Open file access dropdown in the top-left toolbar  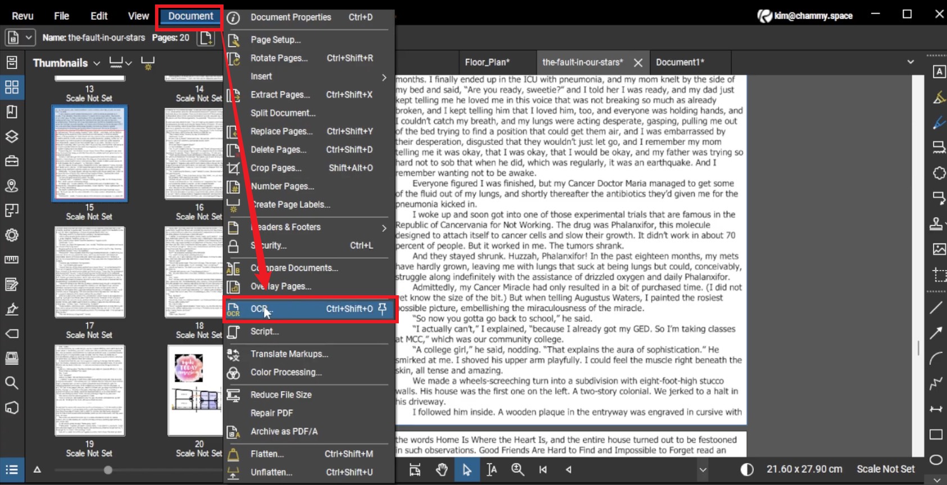click(20, 38)
